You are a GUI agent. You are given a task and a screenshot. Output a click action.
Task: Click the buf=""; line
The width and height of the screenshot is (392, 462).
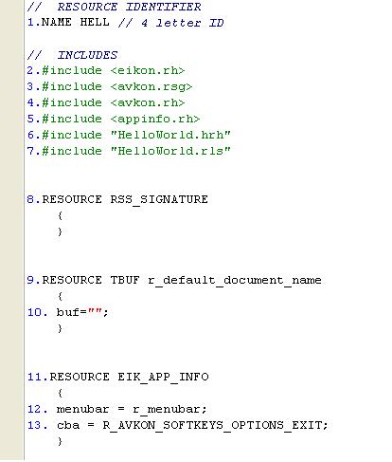point(68,312)
